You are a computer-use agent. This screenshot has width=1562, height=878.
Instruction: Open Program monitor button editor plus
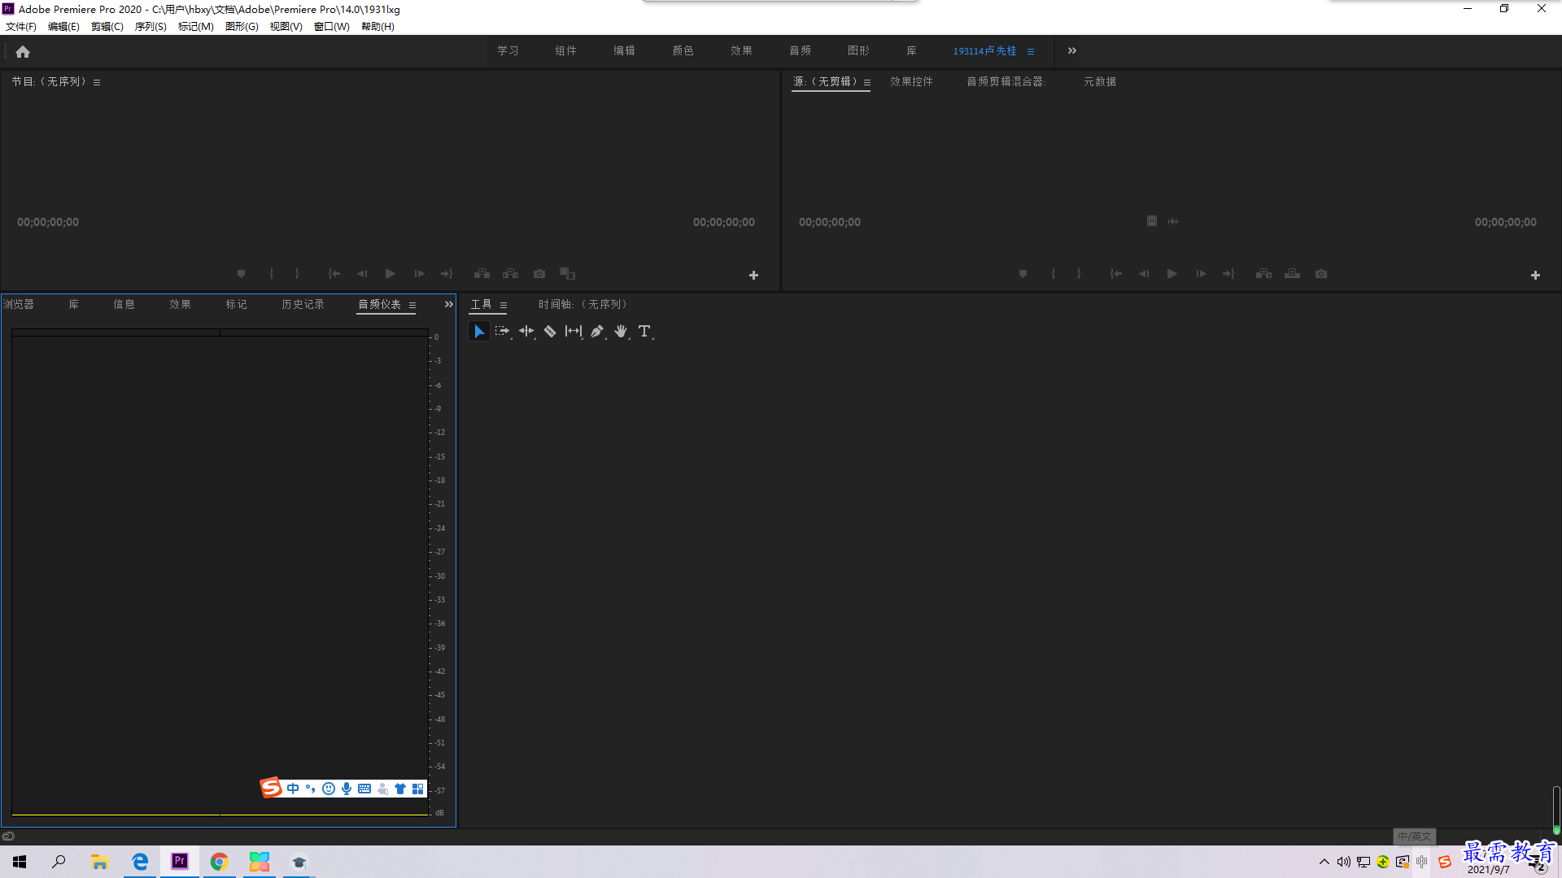753,276
